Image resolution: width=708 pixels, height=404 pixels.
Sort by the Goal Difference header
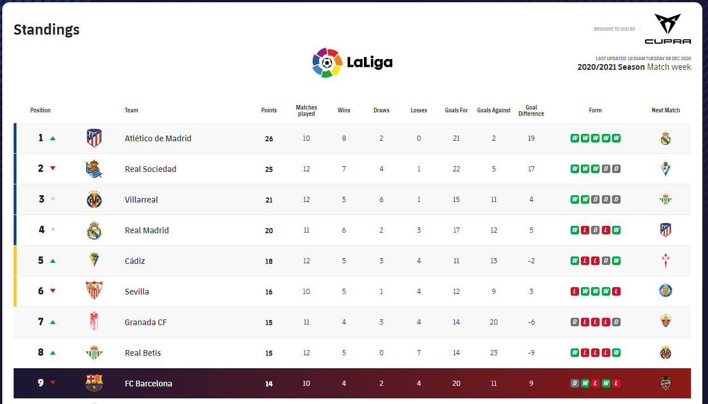[x=531, y=111]
